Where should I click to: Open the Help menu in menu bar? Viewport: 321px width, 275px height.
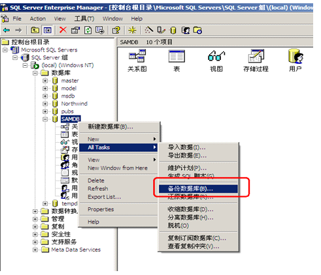tap(137, 19)
